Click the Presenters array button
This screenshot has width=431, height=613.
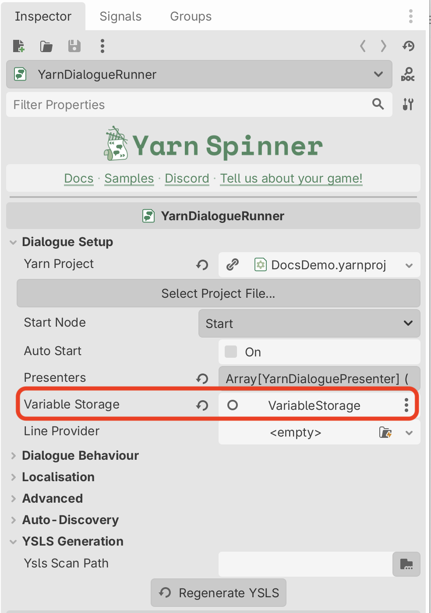point(319,379)
